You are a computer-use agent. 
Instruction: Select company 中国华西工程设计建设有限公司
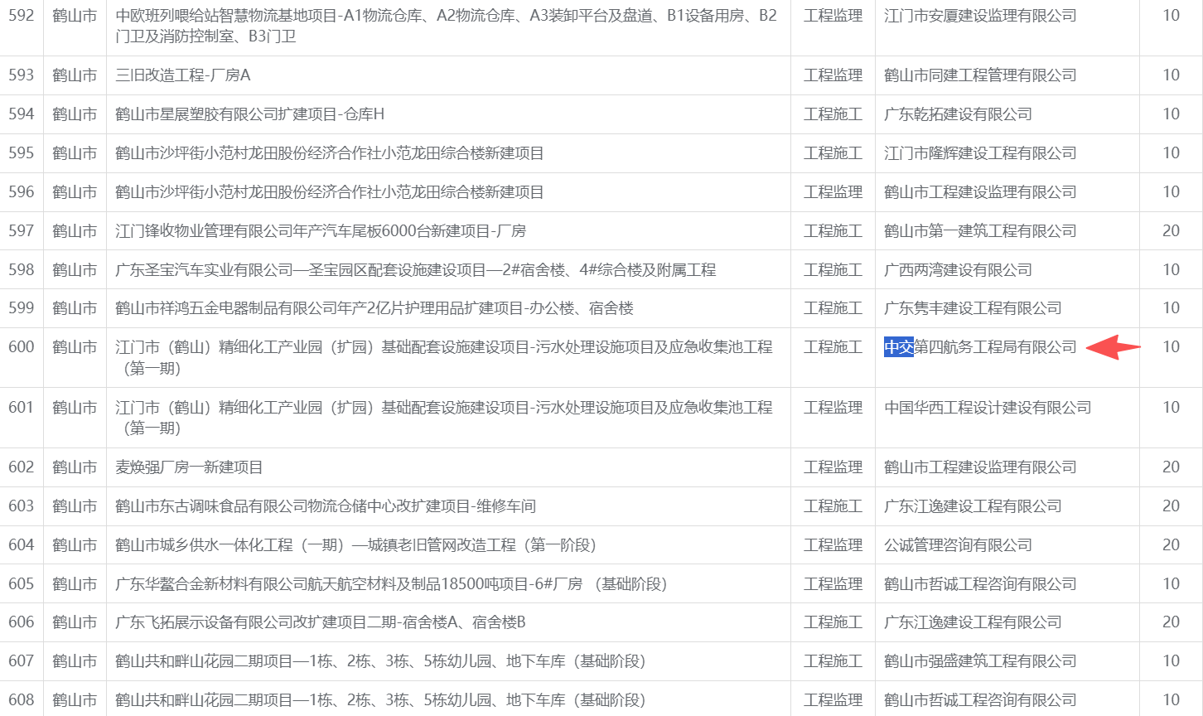[x=987, y=408]
